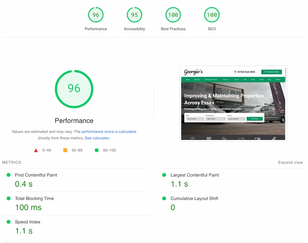Viewport: 308px width, 243px height.
Task: Click green dot beside Largest Contentful Paint
Action: tap(164, 175)
